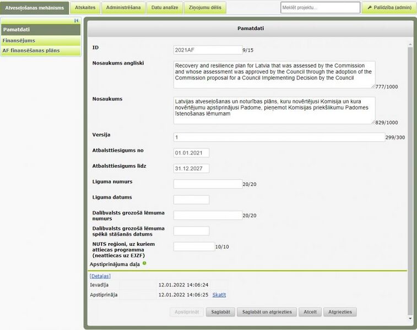Viewport: 417px width, 330px height.
Task: Click the Atbalsttiesīgums no date field
Action: click(x=191, y=153)
